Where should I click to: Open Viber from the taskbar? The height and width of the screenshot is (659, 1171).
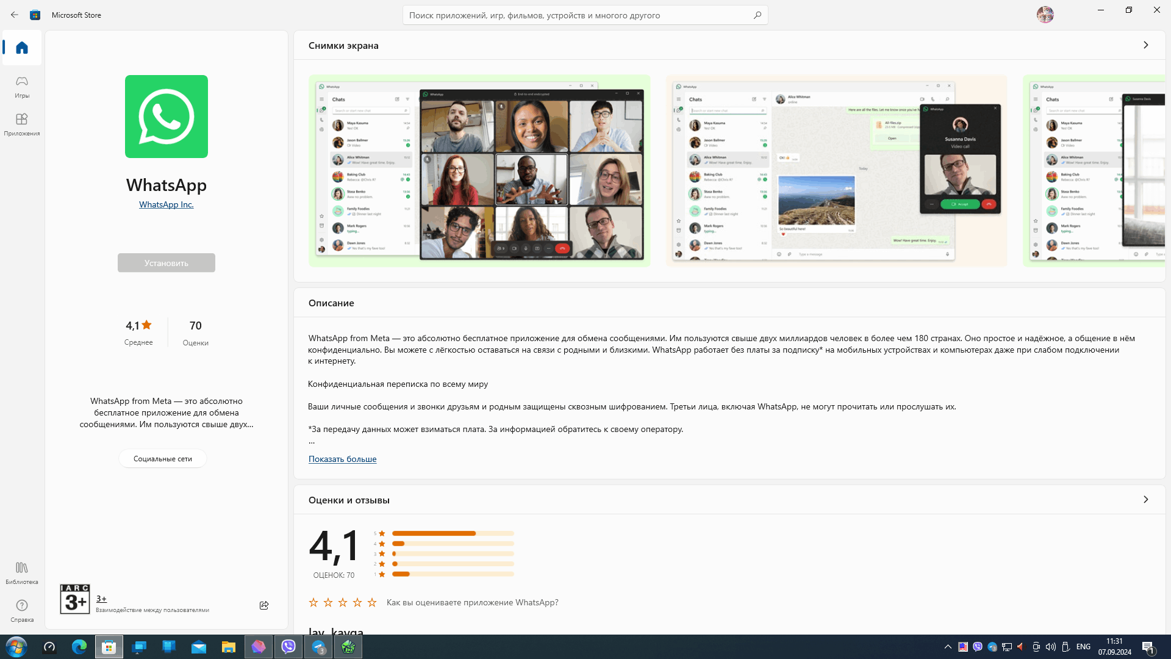pos(288,647)
